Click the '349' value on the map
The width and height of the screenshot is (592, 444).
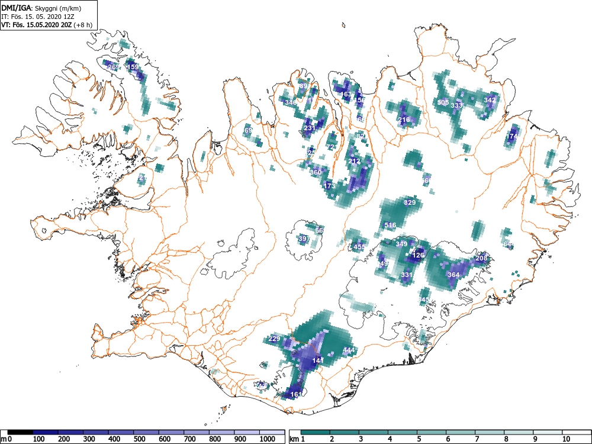point(402,244)
